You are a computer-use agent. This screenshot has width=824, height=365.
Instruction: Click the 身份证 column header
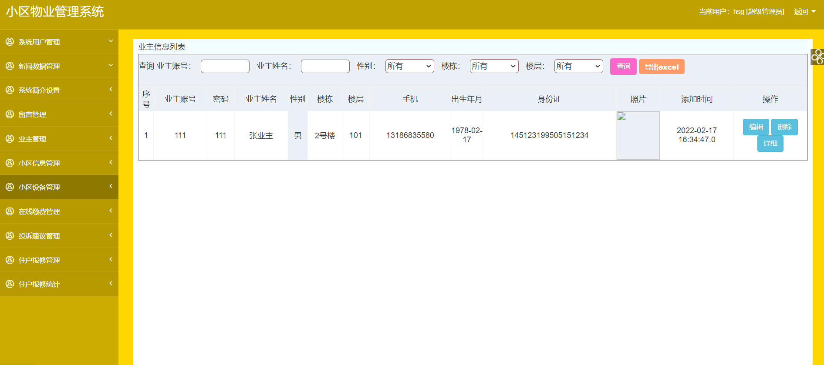(549, 99)
